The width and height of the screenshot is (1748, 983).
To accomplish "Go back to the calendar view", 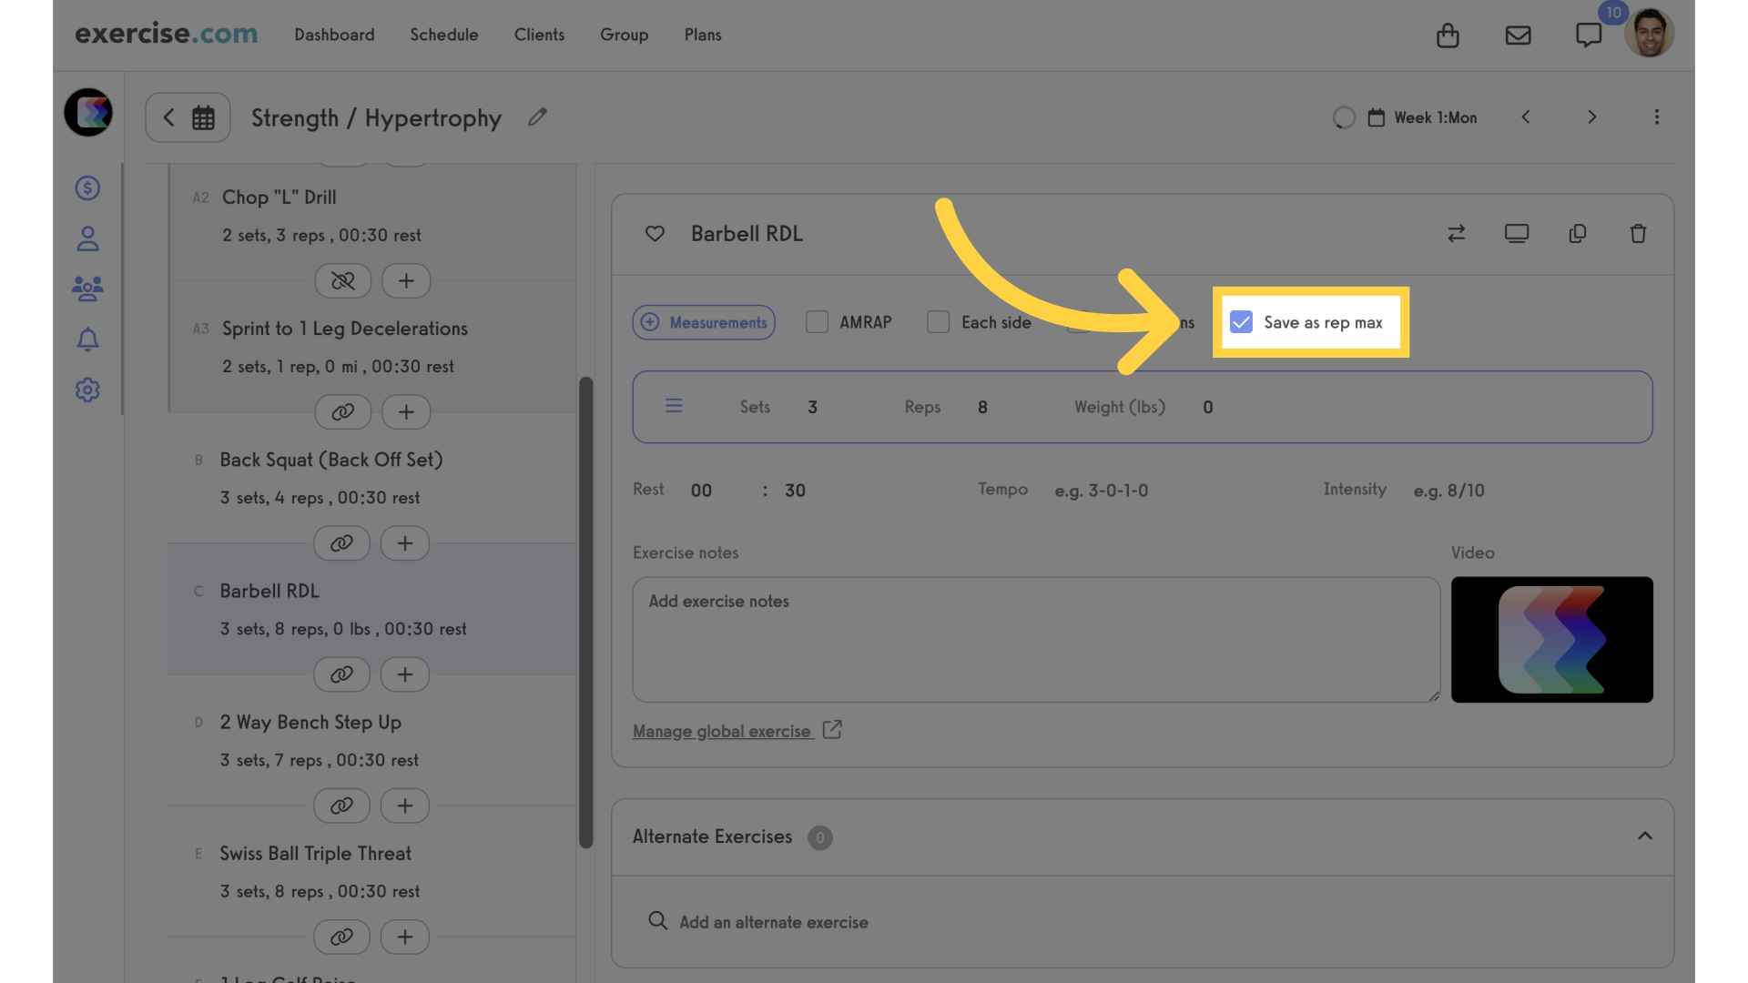I will tap(188, 117).
